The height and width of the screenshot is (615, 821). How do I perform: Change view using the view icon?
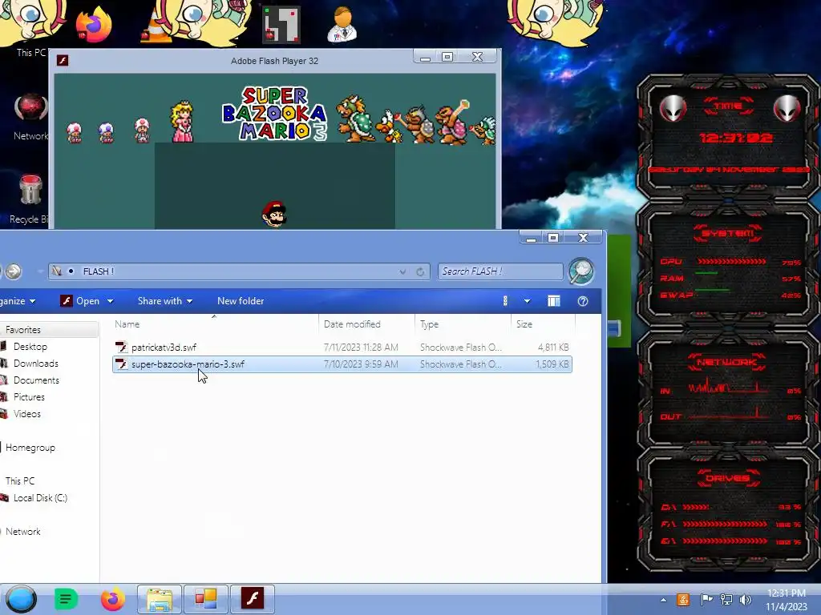[505, 301]
